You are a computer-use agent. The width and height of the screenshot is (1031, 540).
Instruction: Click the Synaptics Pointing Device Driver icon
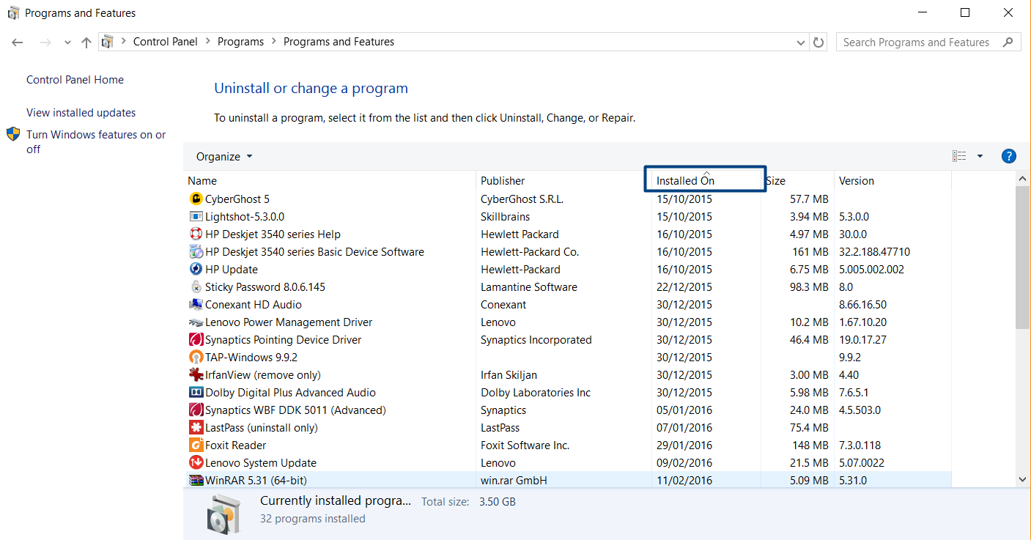(x=196, y=339)
